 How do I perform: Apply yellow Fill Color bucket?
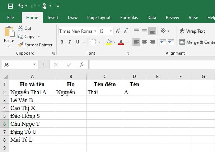[109, 42]
